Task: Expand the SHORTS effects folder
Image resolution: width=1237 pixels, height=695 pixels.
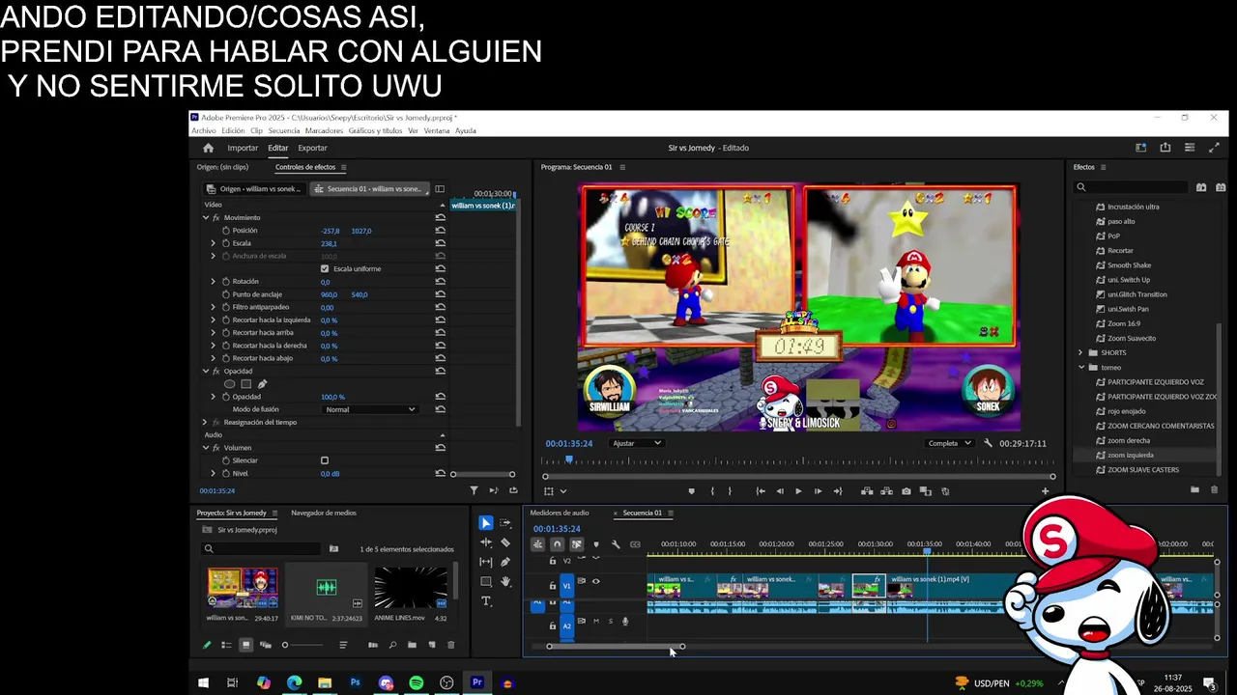Action: 1081,352
